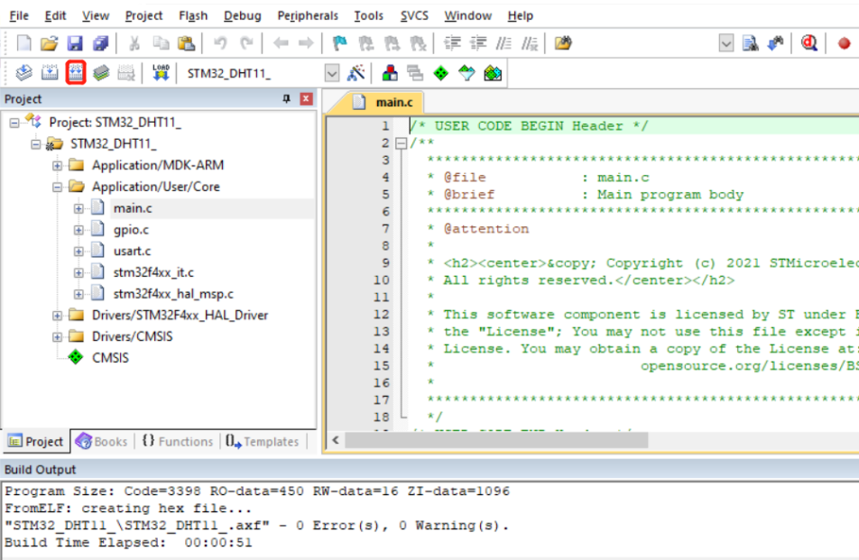Click editor horizontal scrollbar thumb
Screen dimensions: 859x560
[x=496, y=440]
